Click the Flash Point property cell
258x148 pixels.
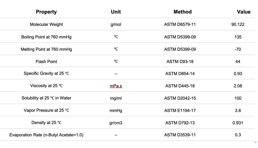coord(46,61)
